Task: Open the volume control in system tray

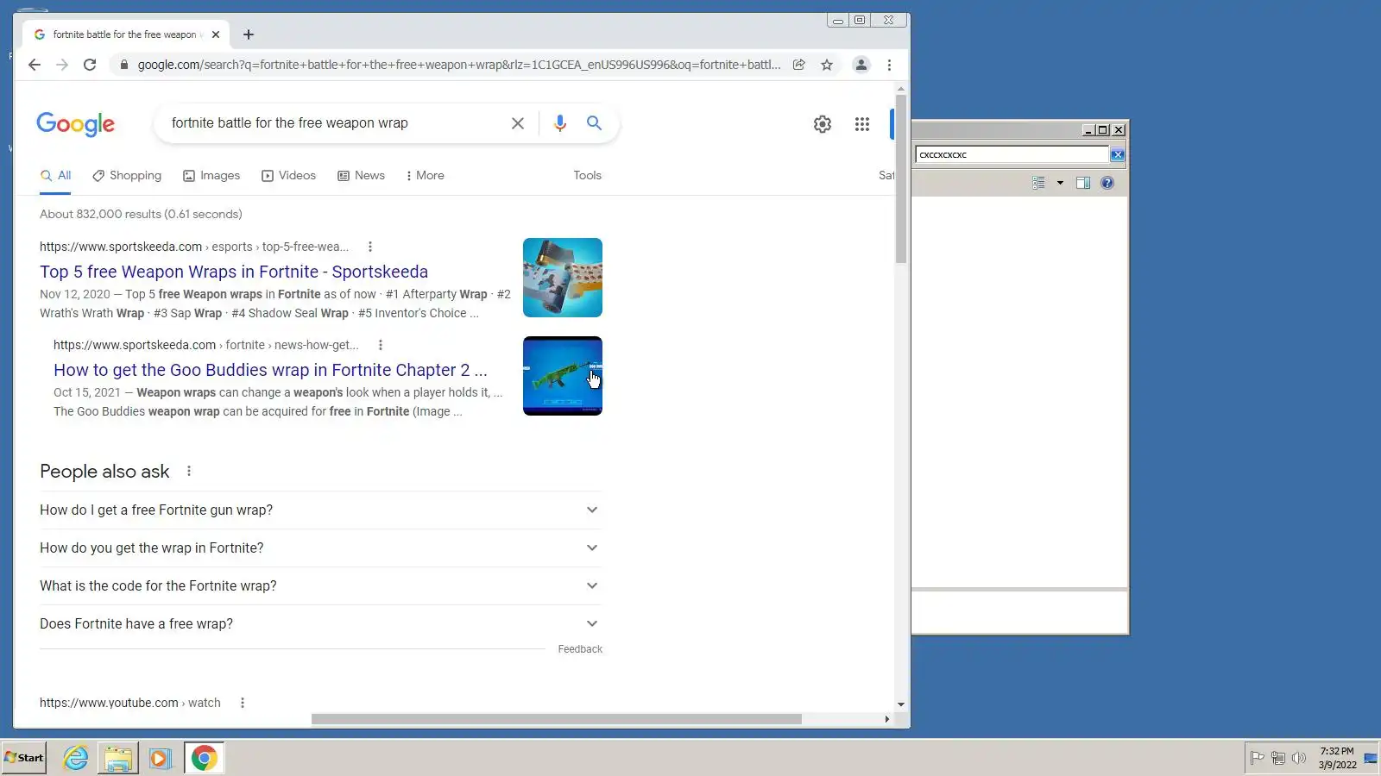Action: [1299, 759]
